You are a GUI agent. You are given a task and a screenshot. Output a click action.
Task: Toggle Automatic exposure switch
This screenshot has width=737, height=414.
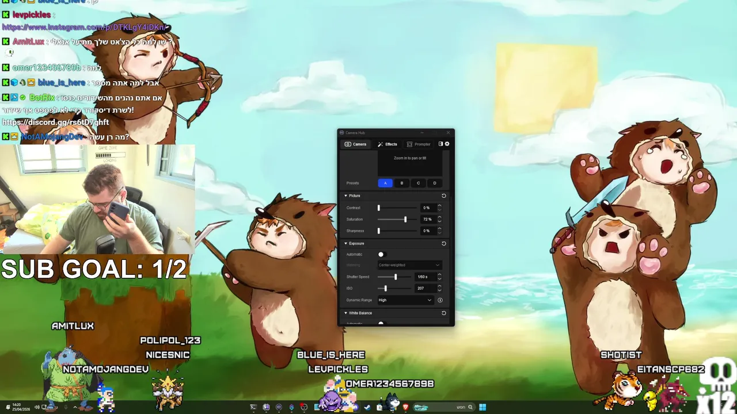coord(383,254)
